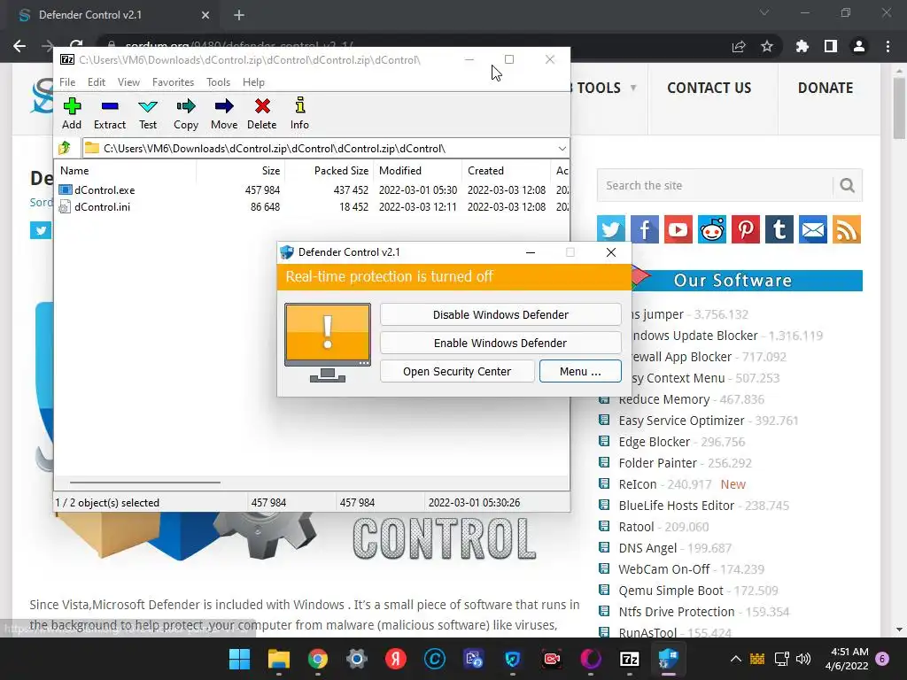This screenshot has width=907, height=680.
Task: Open the Facebook social icon
Action: click(x=645, y=229)
